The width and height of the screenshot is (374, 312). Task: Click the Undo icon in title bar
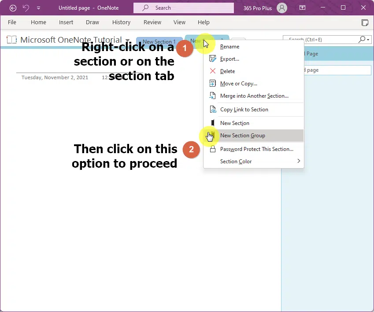point(26,8)
